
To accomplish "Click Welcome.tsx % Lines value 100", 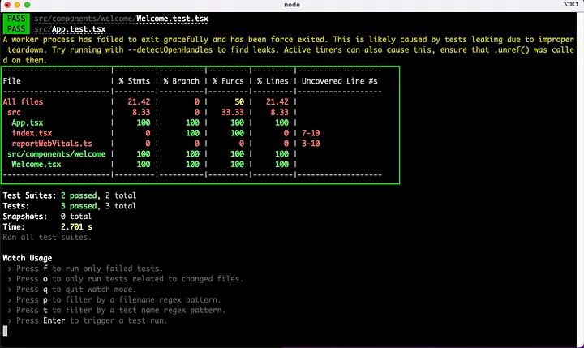I will (x=281, y=165).
